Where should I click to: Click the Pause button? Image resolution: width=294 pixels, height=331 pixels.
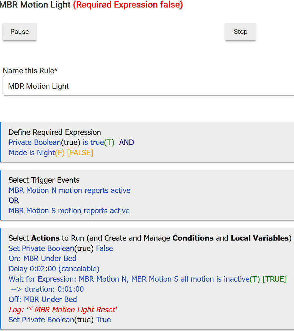tap(20, 32)
